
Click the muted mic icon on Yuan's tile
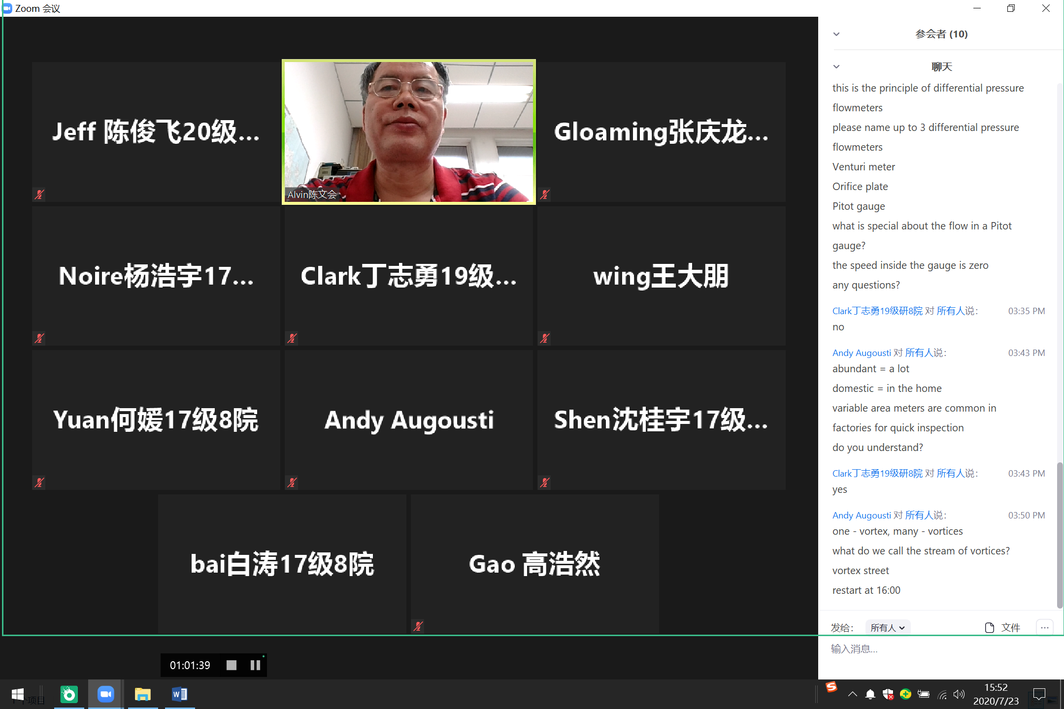pyautogui.click(x=39, y=483)
